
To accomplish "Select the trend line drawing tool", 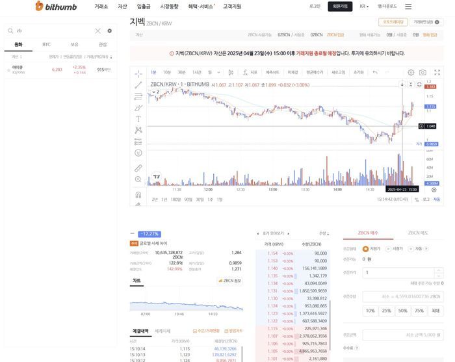I will tap(138, 85).
